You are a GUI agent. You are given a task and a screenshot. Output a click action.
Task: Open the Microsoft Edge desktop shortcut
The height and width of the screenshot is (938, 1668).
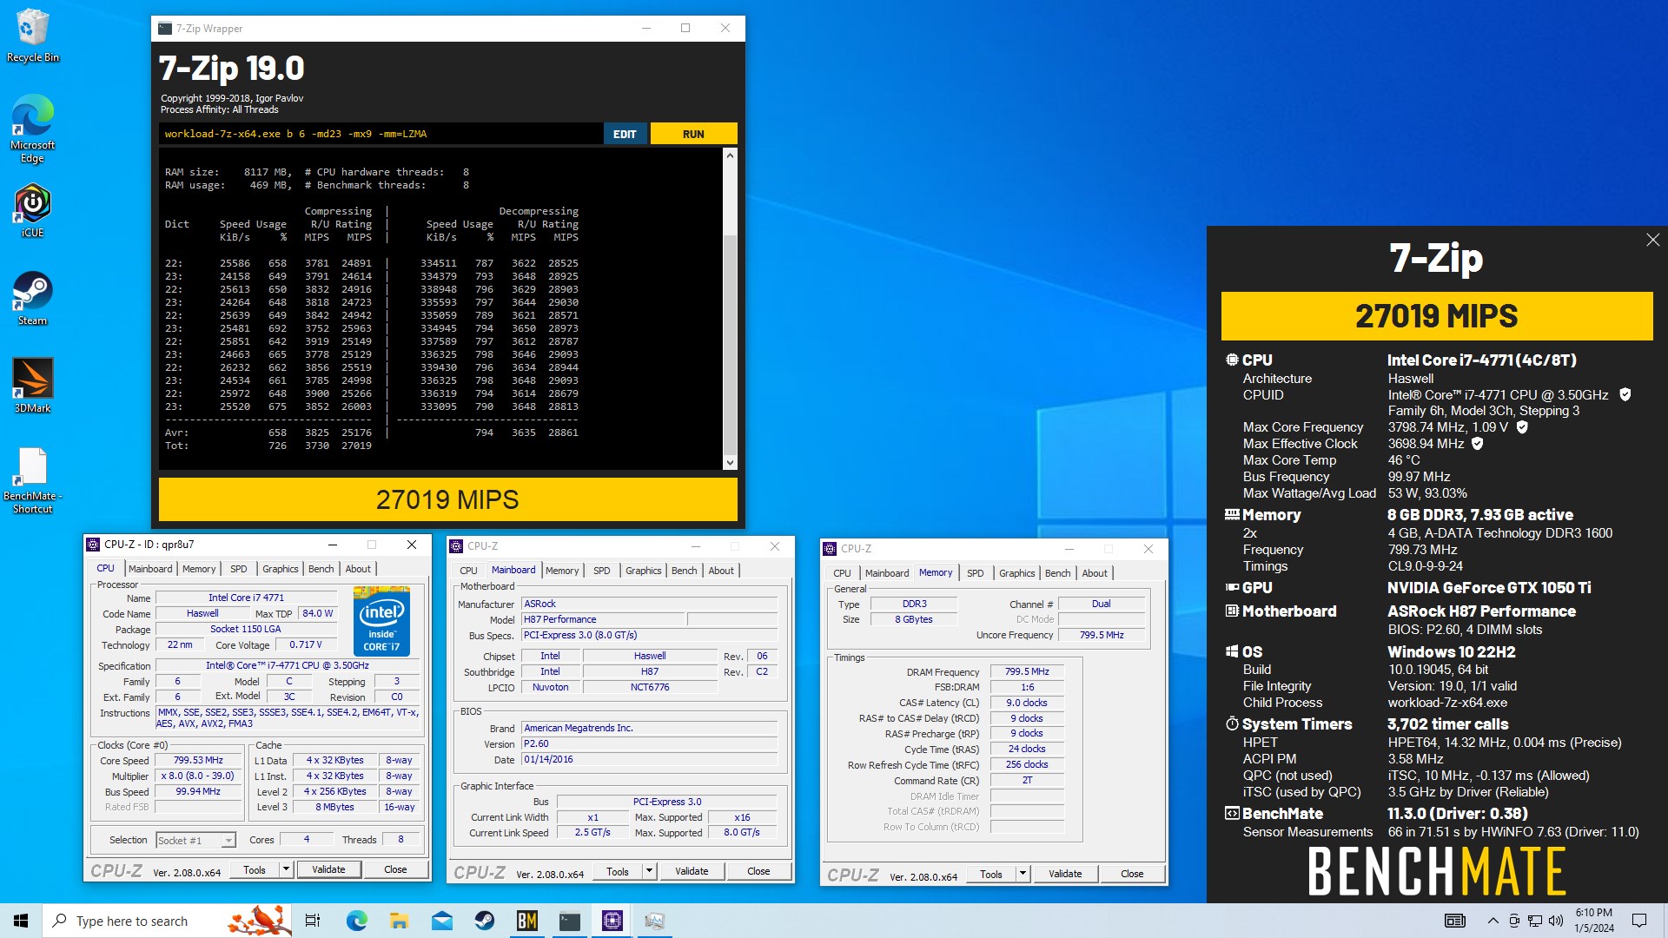click(x=33, y=129)
